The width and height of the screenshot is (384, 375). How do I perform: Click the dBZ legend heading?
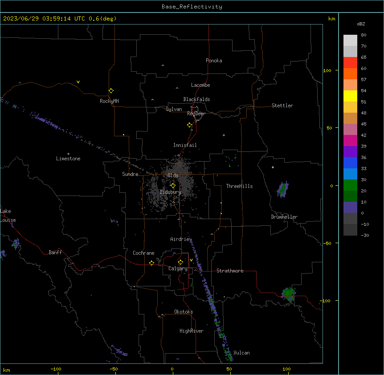361,24
